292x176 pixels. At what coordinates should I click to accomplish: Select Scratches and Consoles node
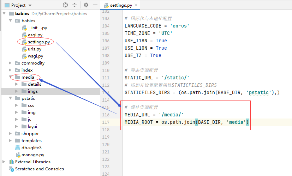pos(40,169)
